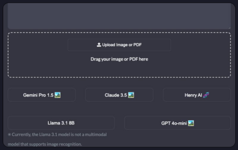Click the note beginning "Currently, the Llama 3.1 model"

pyautogui.click(x=59, y=135)
